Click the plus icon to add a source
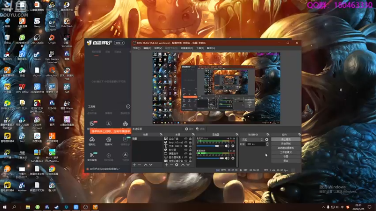This screenshot has width=376, height=211. [166, 165]
